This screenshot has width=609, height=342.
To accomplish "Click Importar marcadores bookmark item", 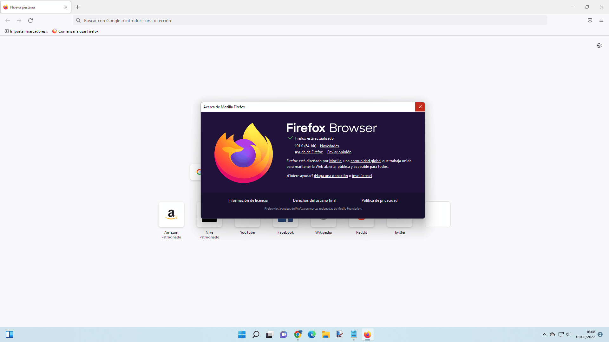I will tap(26, 31).
